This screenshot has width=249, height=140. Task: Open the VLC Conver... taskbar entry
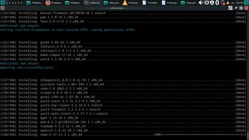tap(132, 3)
